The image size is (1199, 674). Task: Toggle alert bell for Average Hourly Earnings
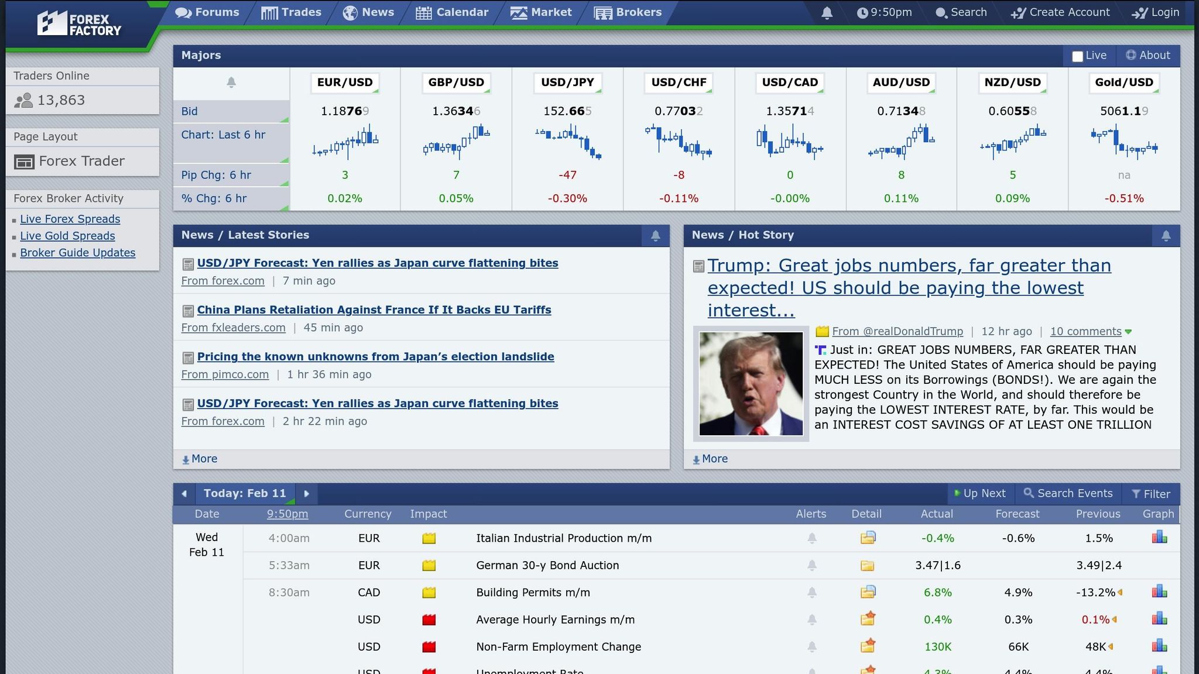click(811, 620)
